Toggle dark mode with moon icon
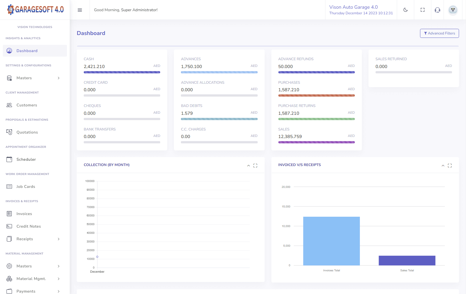466x294 pixels. click(x=405, y=10)
